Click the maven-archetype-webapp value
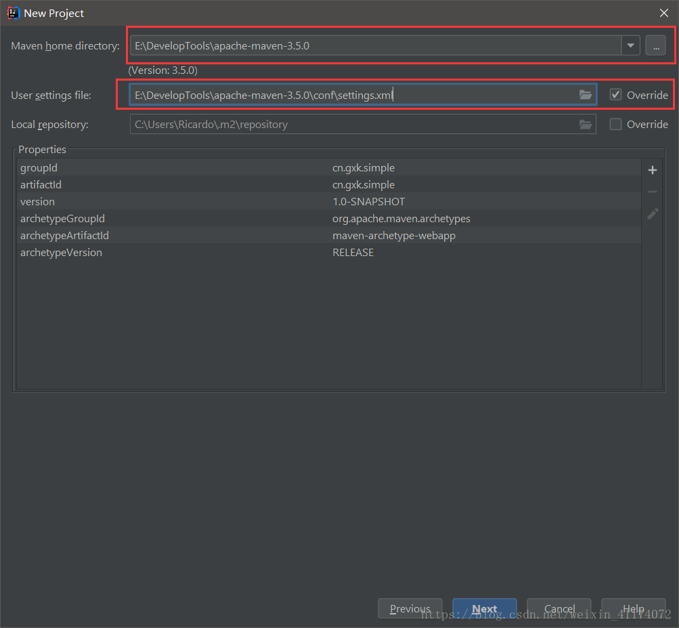679x628 pixels. [393, 235]
